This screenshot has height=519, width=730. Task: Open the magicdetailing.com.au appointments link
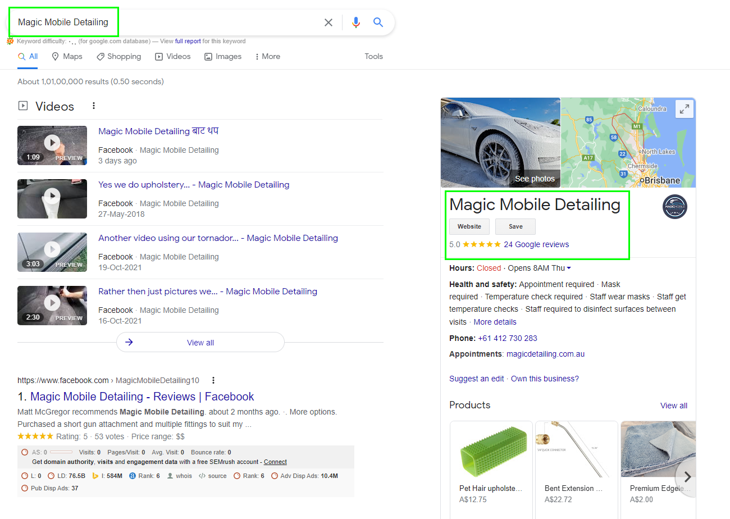545,354
